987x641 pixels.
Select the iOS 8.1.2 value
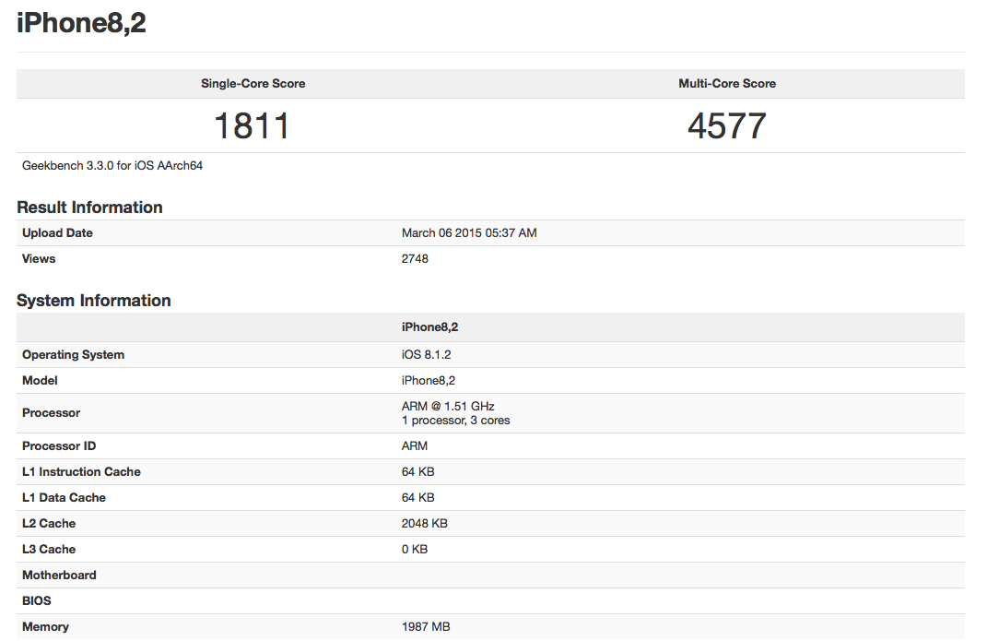pos(426,354)
